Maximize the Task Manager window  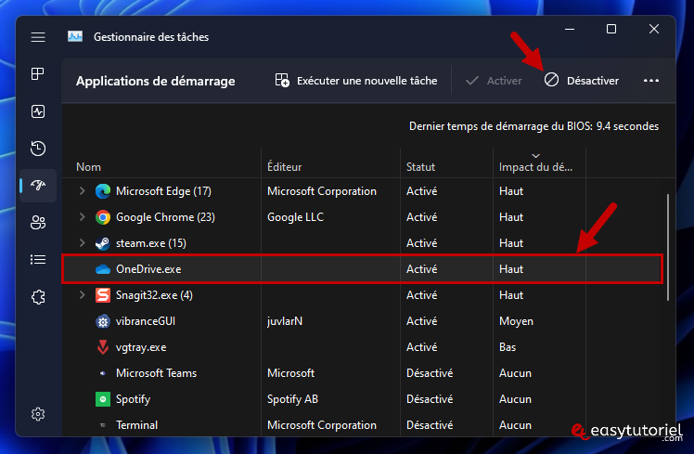coord(611,29)
